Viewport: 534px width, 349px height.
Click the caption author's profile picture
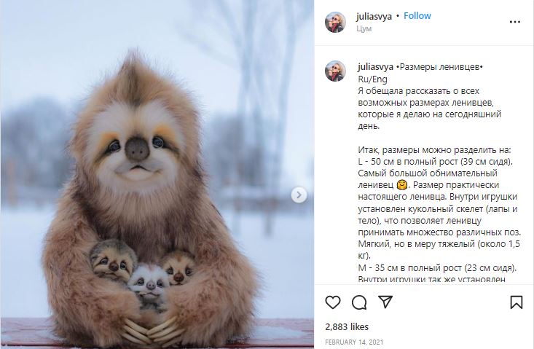[335, 71]
